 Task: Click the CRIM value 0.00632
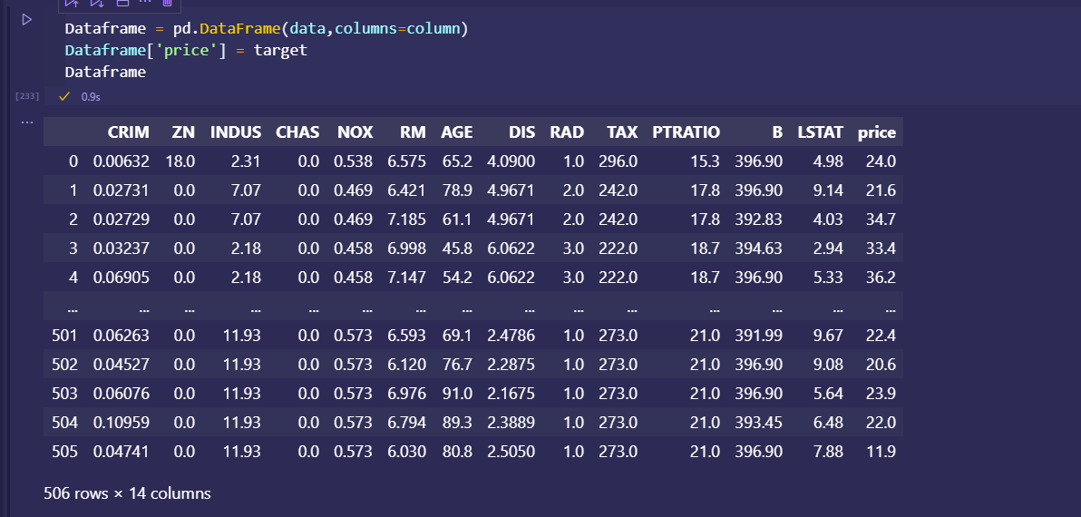[122, 161]
